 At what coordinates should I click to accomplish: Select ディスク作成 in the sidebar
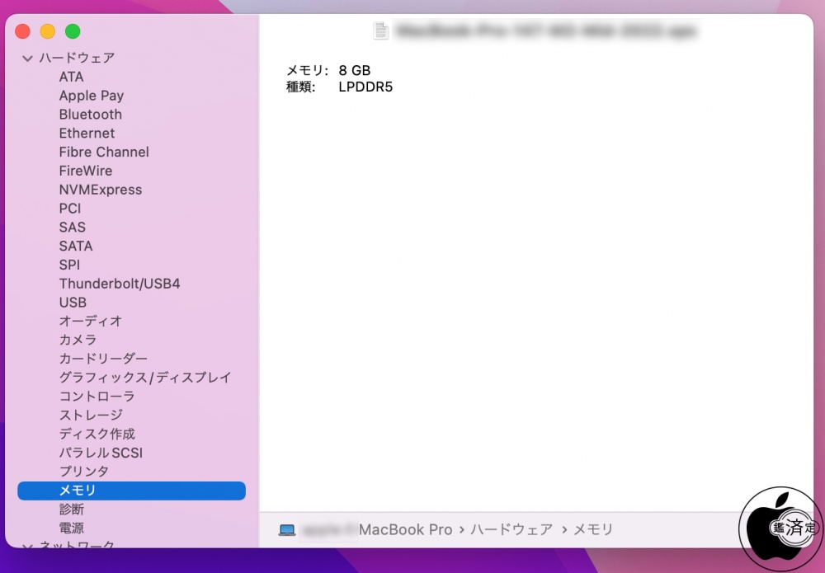point(97,434)
